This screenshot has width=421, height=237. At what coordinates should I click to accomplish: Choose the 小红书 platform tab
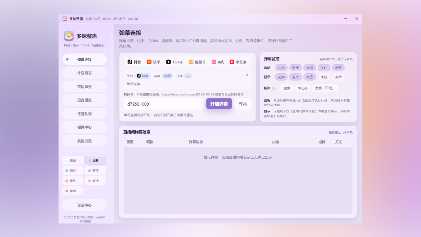[x=238, y=62]
